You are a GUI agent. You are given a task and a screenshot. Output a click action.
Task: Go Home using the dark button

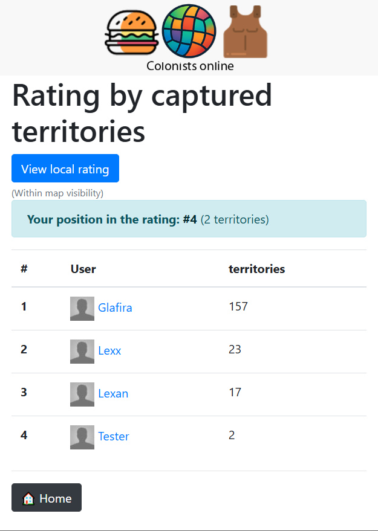tap(47, 498)
